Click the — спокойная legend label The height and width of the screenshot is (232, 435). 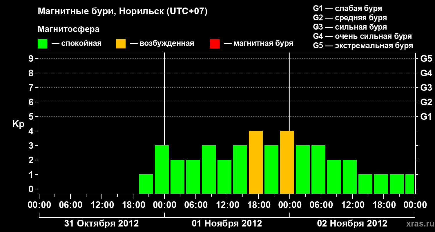(77, 43)
